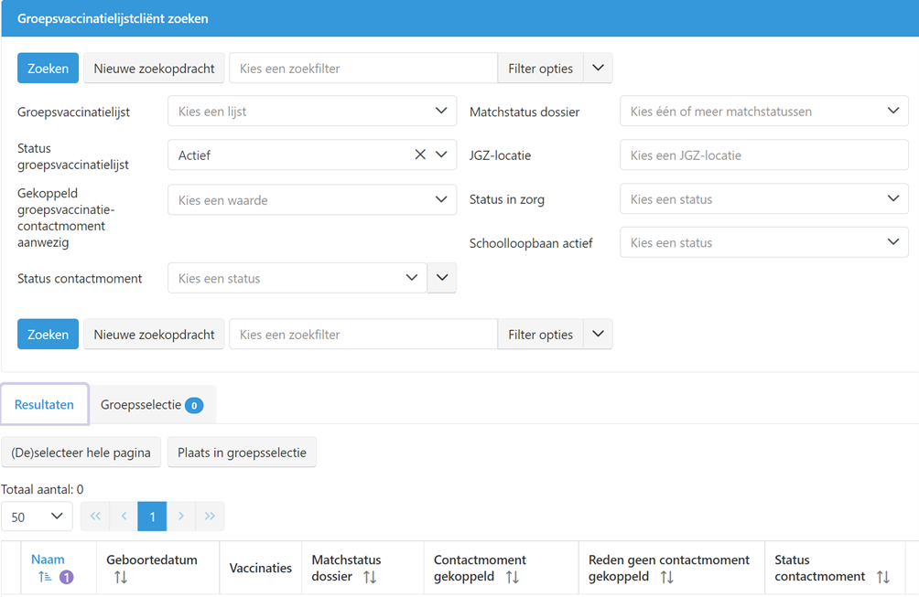Viewport: 919px width, 597px height.
Task: Click (De)selecteer hele pagina button
Action: [x=81, y=453]
